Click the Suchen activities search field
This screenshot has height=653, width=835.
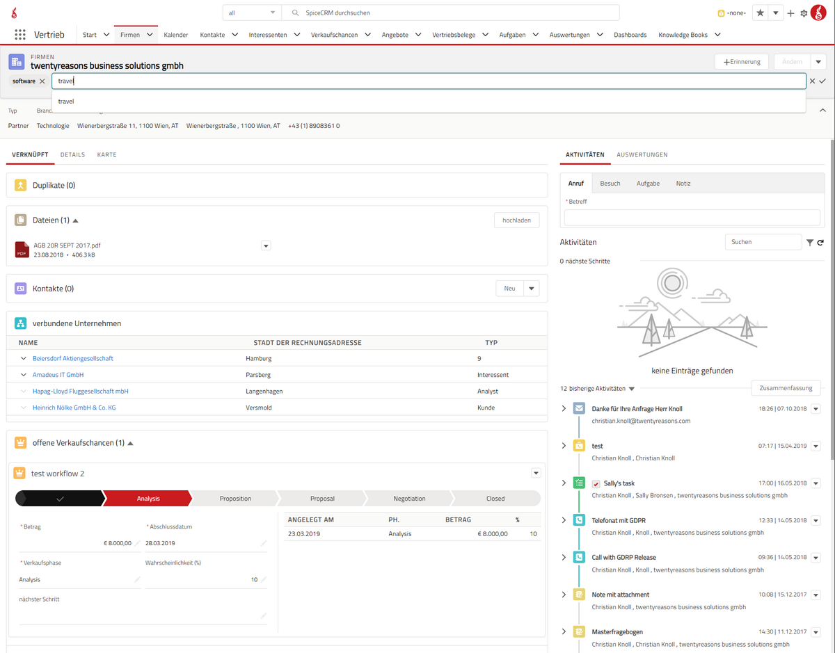(x=763, y=242)
